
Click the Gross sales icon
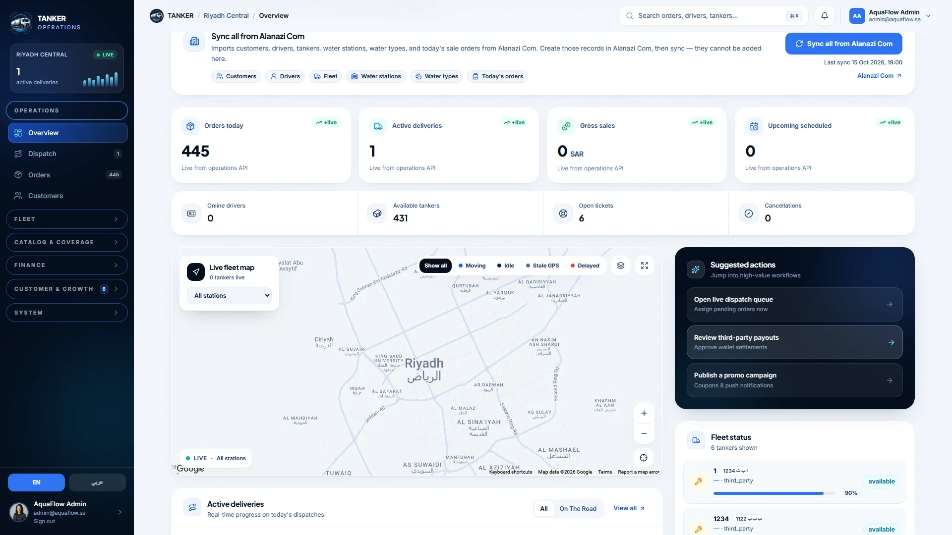566,126
